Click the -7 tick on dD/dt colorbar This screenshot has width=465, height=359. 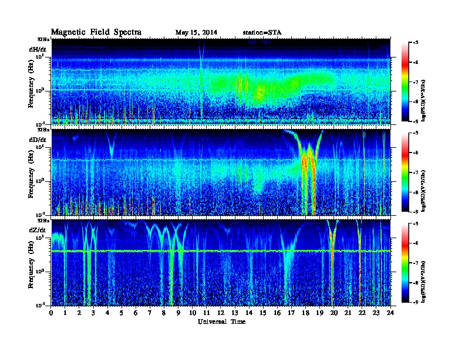coord(416,172)
